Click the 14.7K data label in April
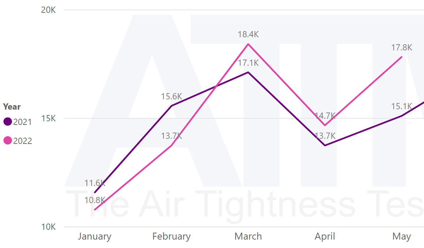 [325, 116]
